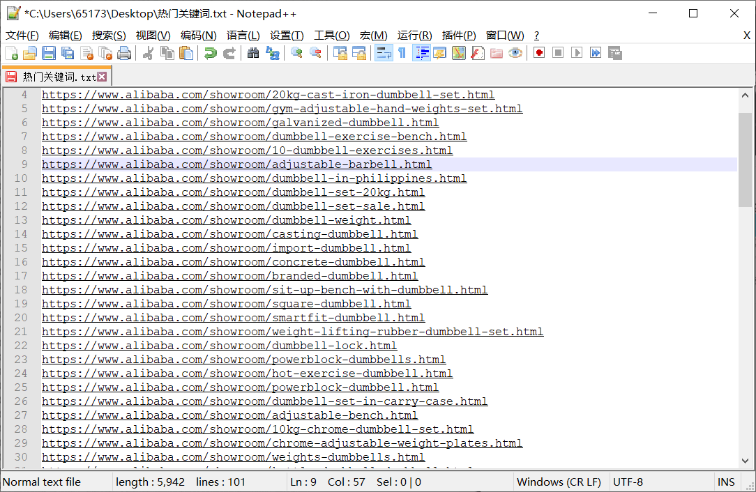
Task: Open Folder as Workspace toolbar icon
Action: (496, 53)
